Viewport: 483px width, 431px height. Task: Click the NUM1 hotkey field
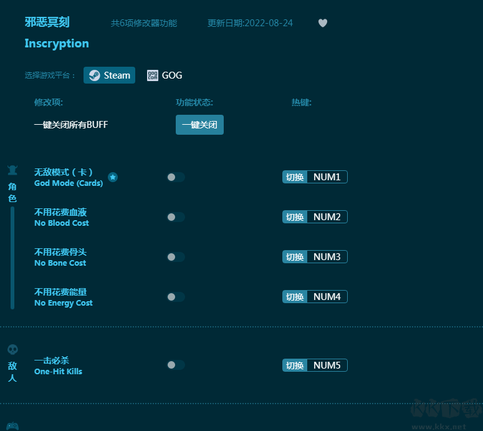327,177
